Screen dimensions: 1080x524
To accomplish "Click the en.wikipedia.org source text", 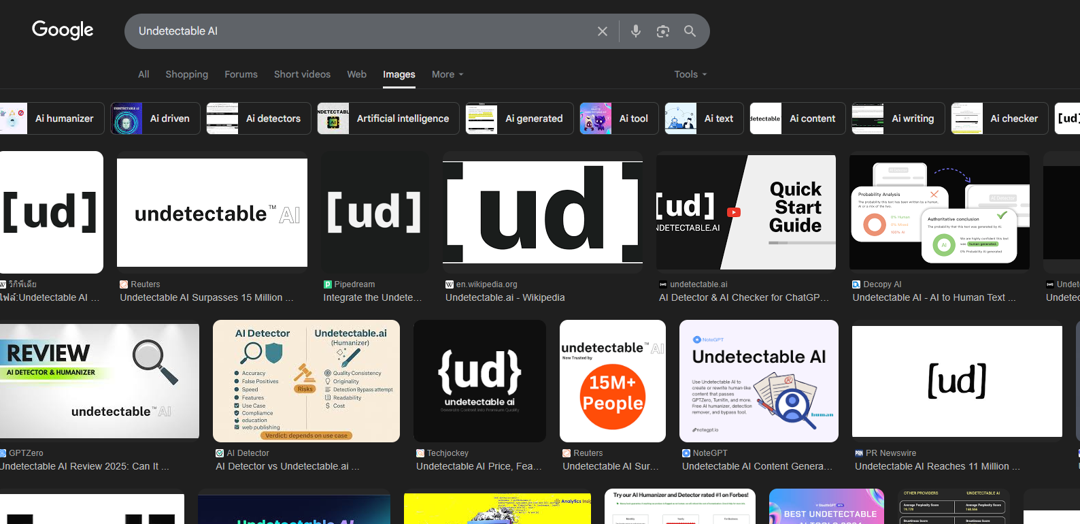I will [487, 284].
